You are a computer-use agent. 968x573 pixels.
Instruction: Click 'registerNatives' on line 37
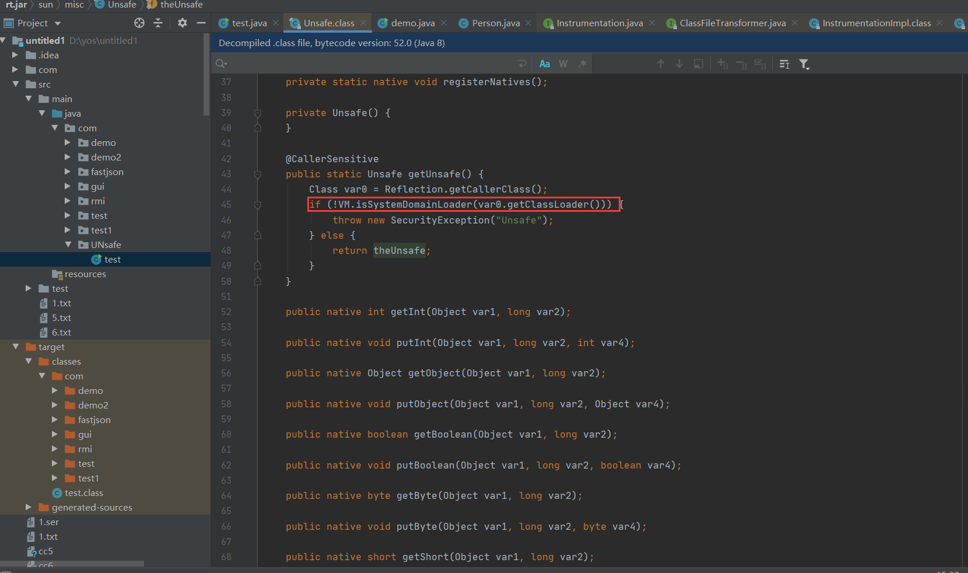click(487, 82)
